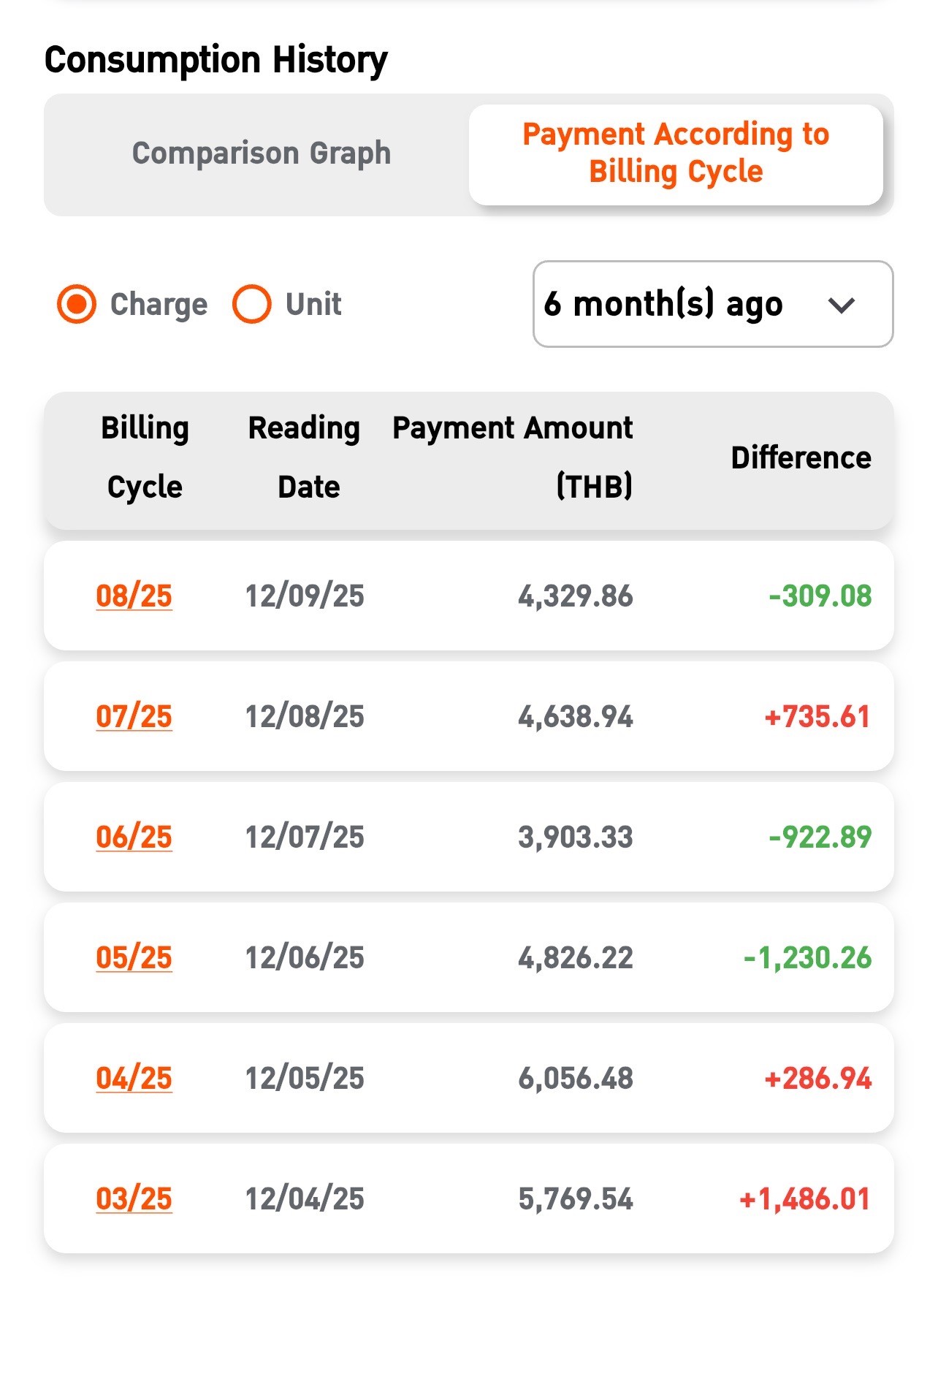The image size is (938, 1387).
Task: Select the Unit radio button
Action: 252,304
